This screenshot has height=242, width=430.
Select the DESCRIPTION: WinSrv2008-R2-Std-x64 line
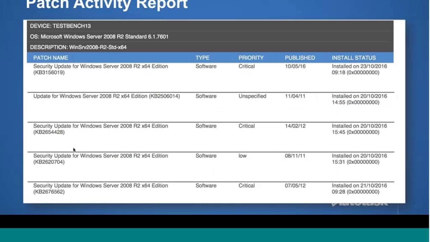tap(78, 47)
